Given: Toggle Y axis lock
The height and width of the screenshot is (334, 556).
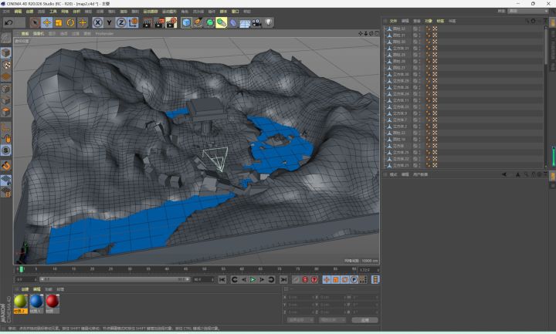Looking at the screenshot, I should [109, 22].
